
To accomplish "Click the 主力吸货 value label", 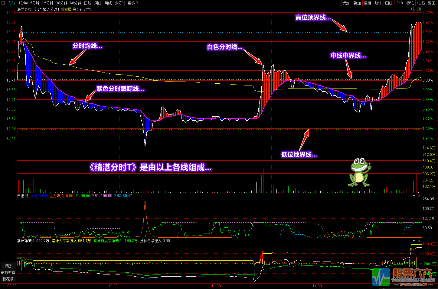I will 61,196.
